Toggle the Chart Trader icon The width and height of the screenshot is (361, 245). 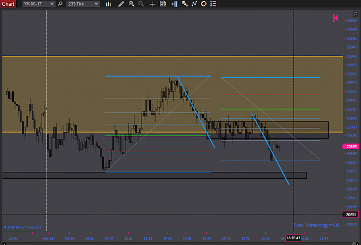174,4
